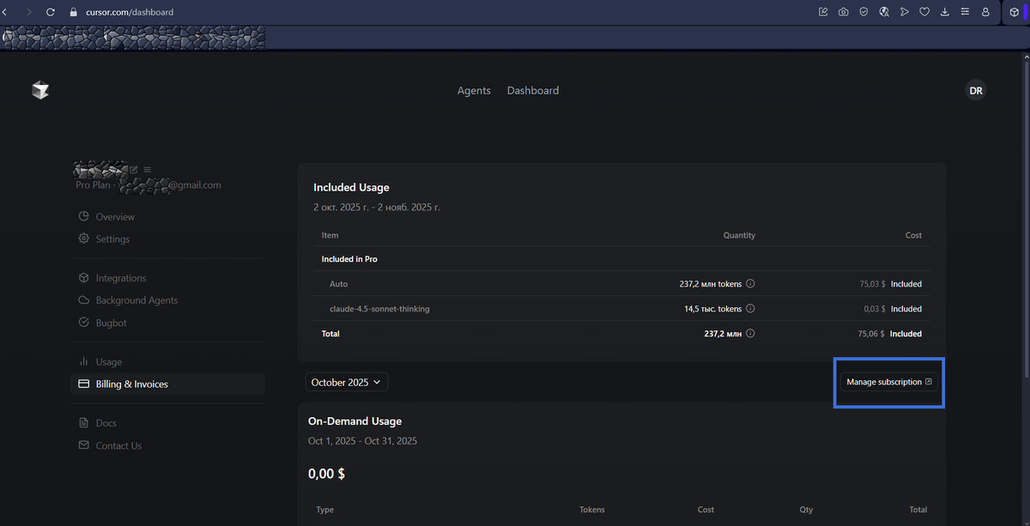Open Settings in the sidebar
Viewport: 1030px width, 526px height.
(167, 239)
